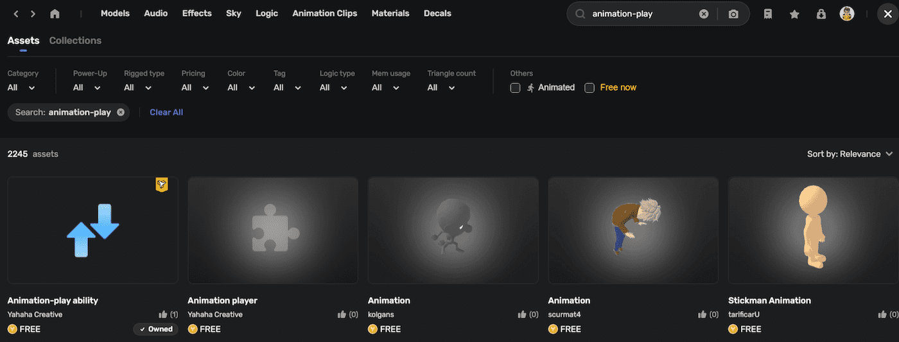
Task: Open the purchased items lock-bag icon
Action: [821, 14]
